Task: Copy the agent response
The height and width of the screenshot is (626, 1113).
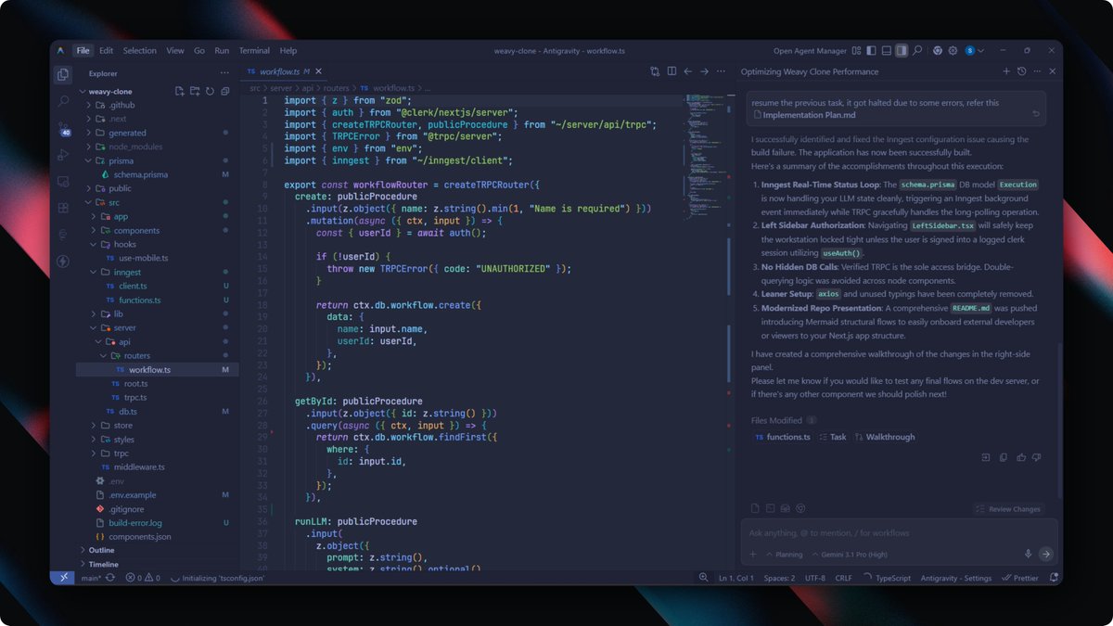Action: coord(1004,457)
